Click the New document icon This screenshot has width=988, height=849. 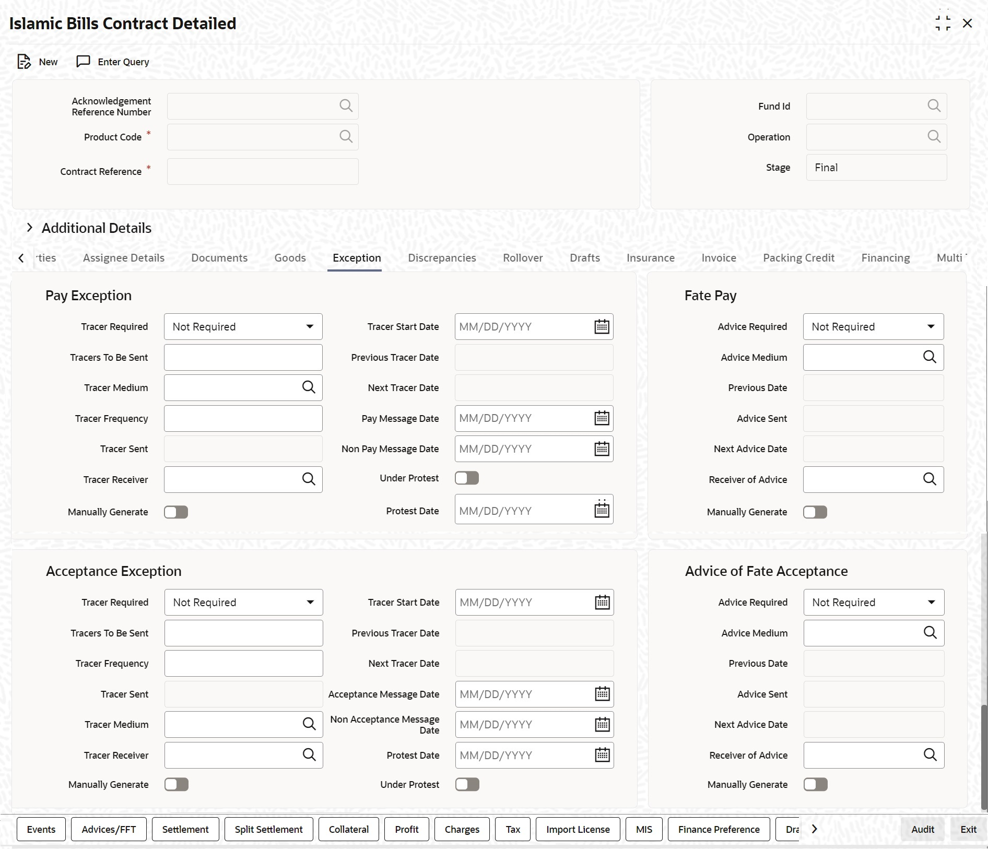[24, 62]
